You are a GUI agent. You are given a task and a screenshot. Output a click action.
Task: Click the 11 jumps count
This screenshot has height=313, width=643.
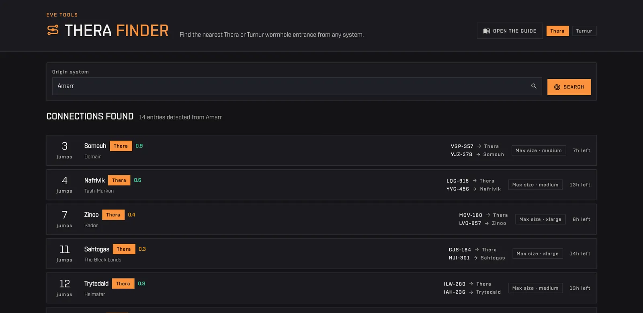coord(64,253)
